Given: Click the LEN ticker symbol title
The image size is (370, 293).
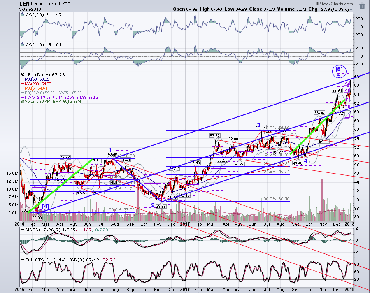Looking at the screenshot, I should pyautogui.click(x=25, y=4).
